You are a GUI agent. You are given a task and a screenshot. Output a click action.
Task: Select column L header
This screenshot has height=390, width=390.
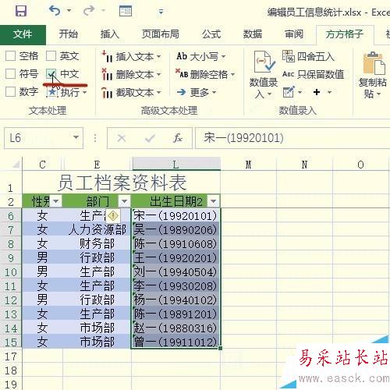176,165
